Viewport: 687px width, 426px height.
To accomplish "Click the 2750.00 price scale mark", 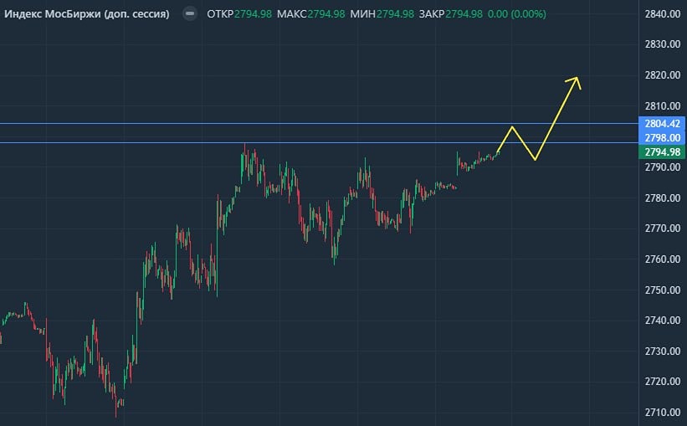I will (663, 290).
